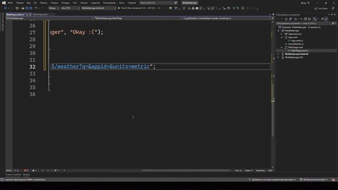This screenshot has height=190, width=338.
Task: Open the Тест menu
Action: point(74,3)
